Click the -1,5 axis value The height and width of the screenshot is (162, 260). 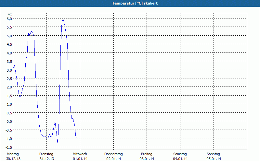pos(9,147)
